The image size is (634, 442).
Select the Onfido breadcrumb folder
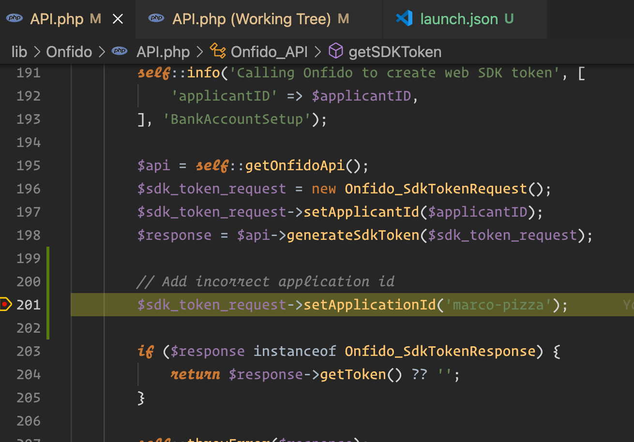(x=69, y=52)
